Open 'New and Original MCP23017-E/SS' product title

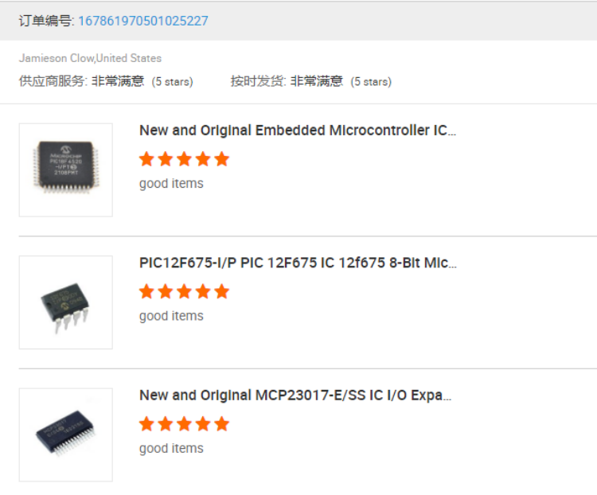[295, 396]
